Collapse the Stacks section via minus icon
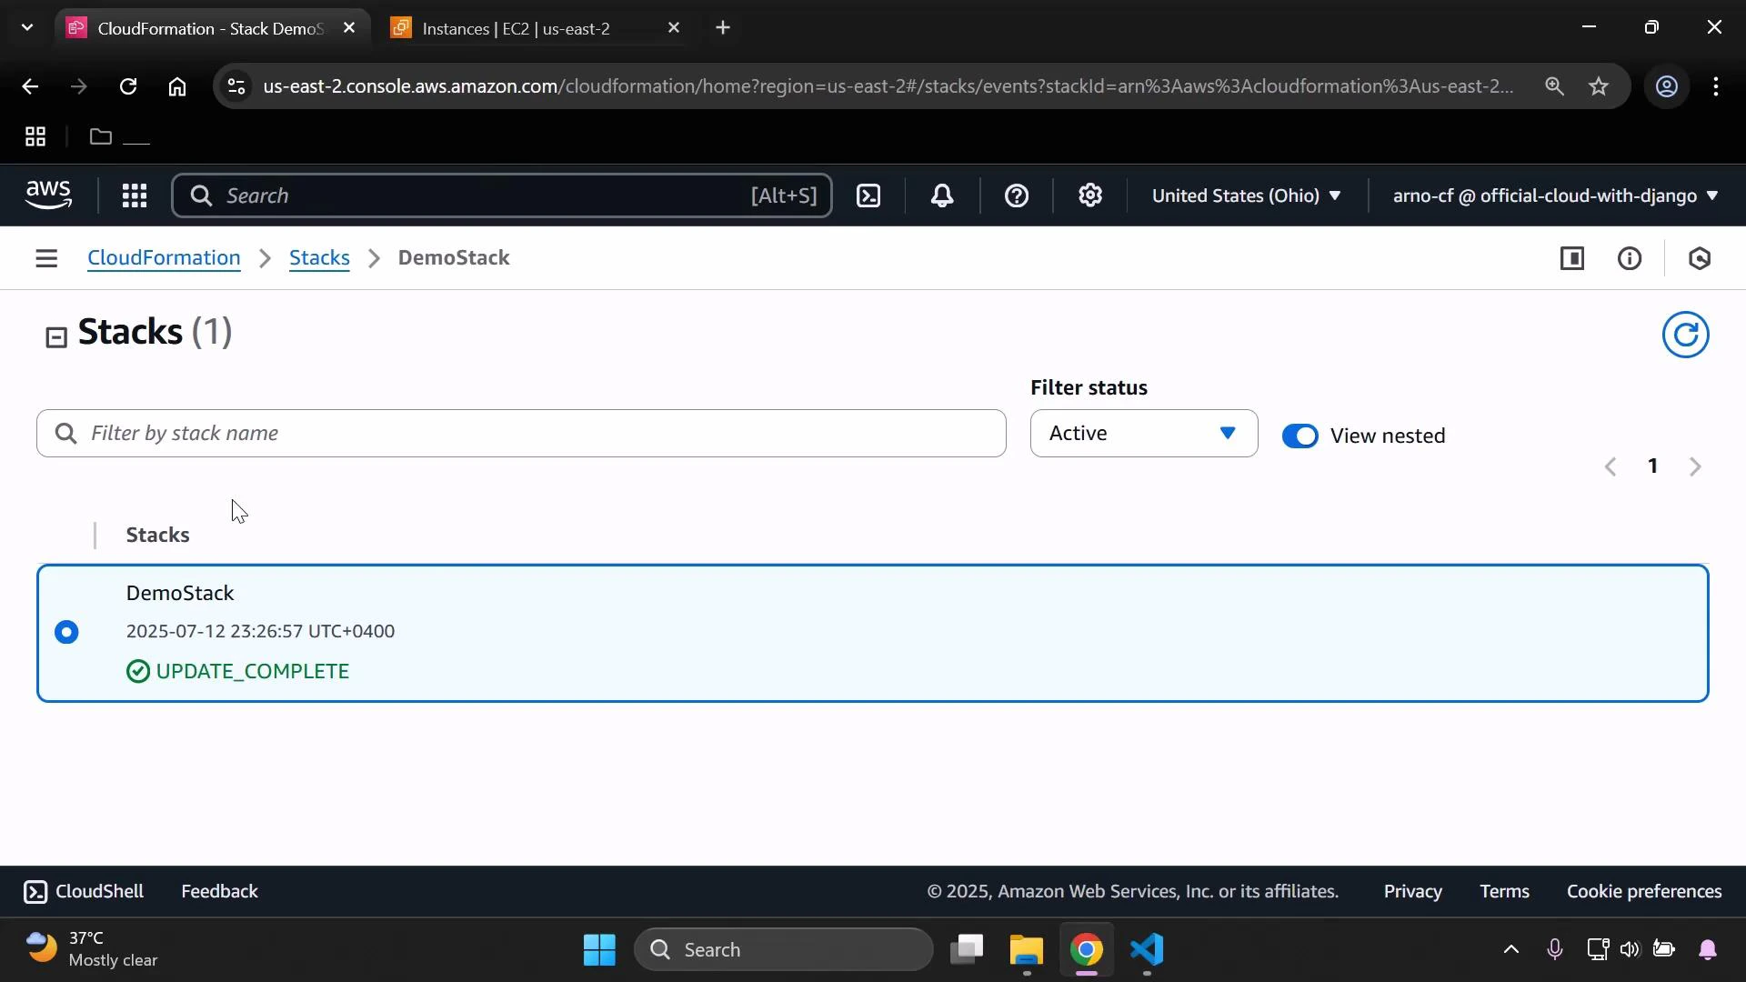The height and width of the screenshot is (982, 1746). [x=56, y=336]
